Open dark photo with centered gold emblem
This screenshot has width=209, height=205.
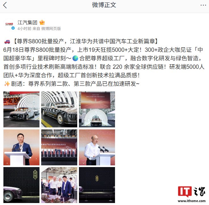tap(97, 185)
